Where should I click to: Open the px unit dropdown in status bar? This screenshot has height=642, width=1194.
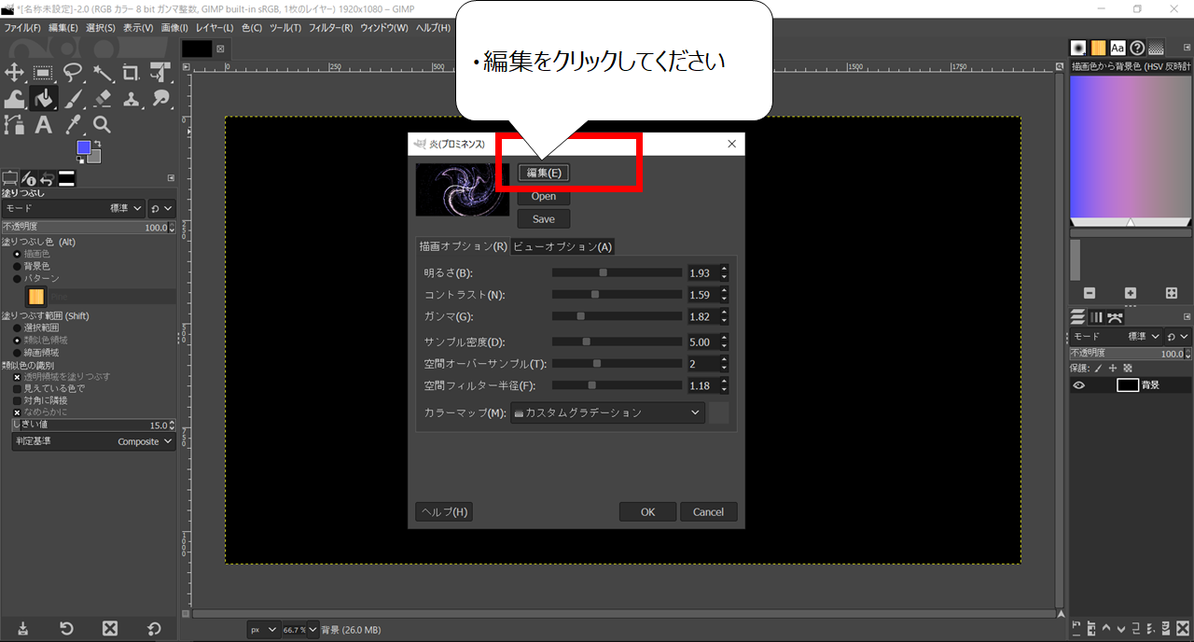264,630
